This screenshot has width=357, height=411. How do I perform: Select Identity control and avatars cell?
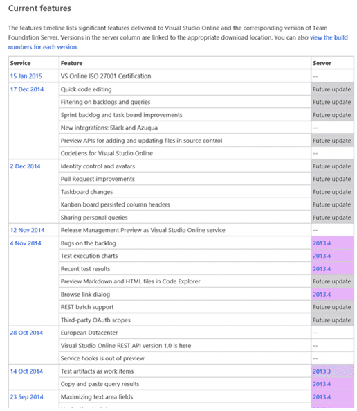185,166
